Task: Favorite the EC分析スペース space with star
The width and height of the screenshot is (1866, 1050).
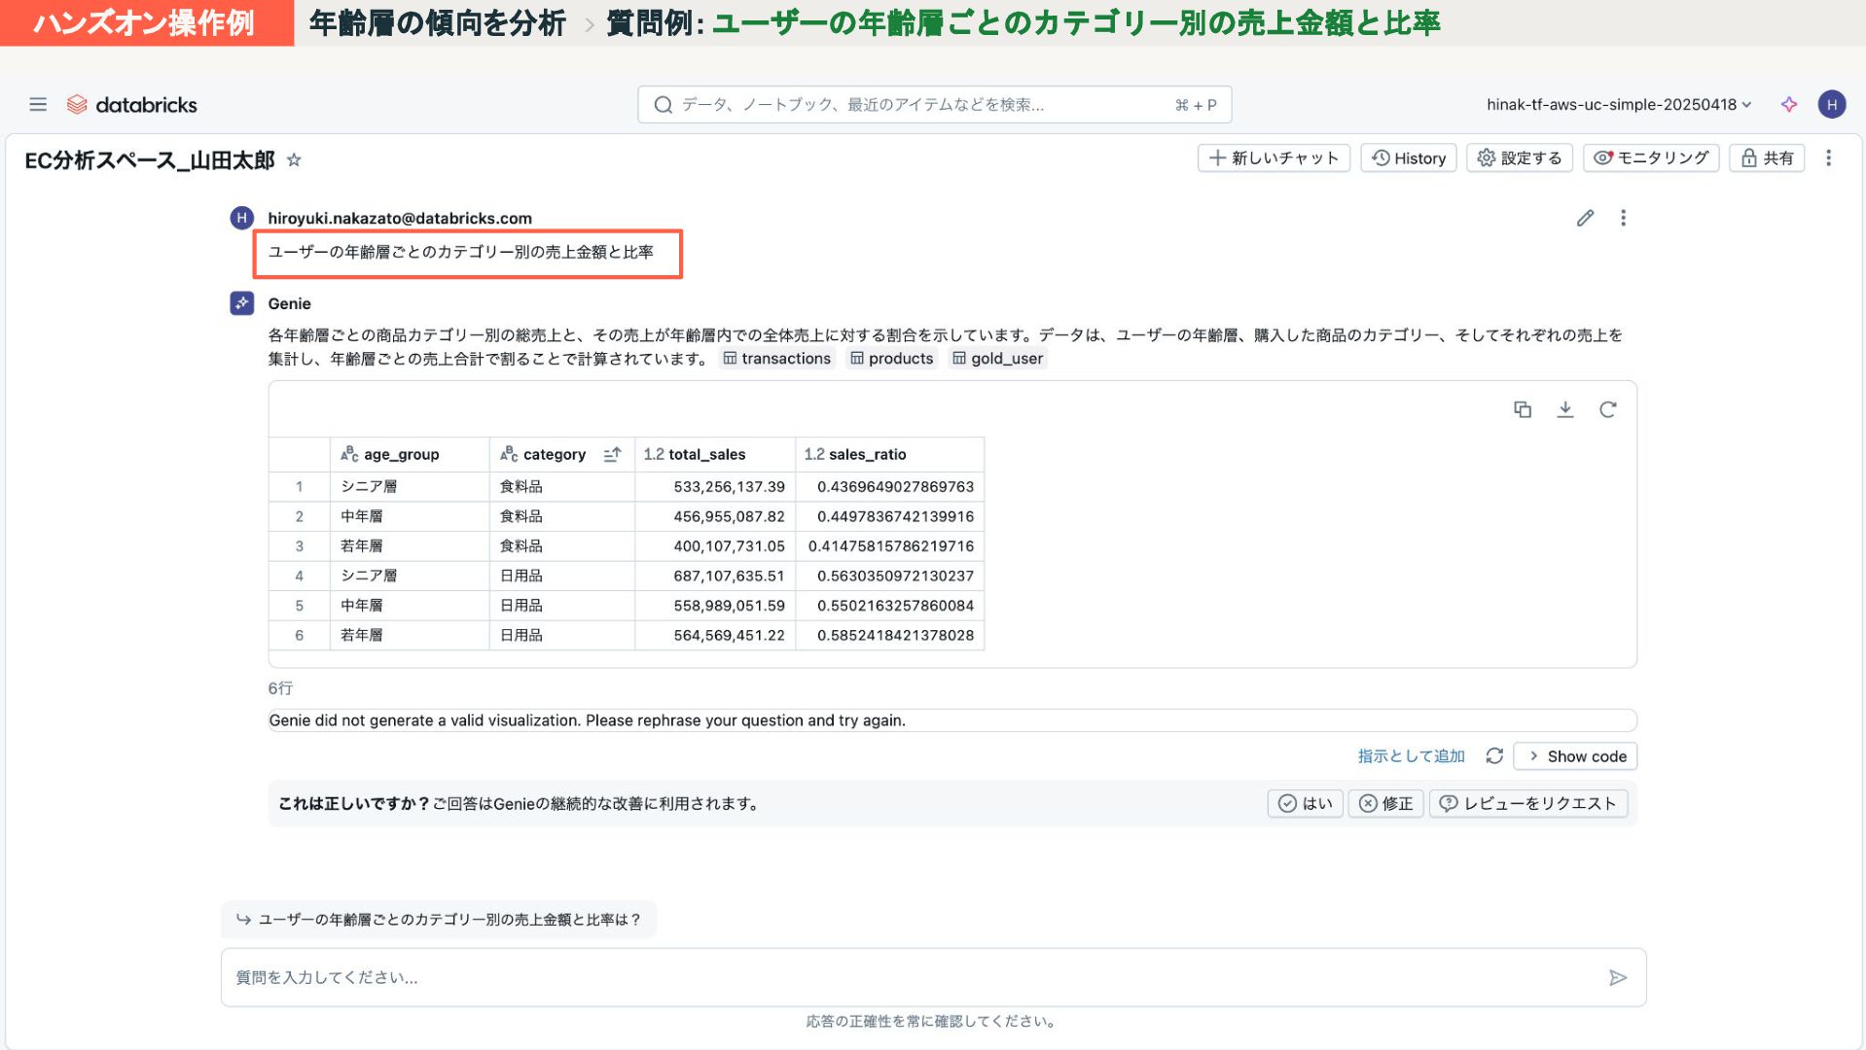Action: click(x=294, y=160)
